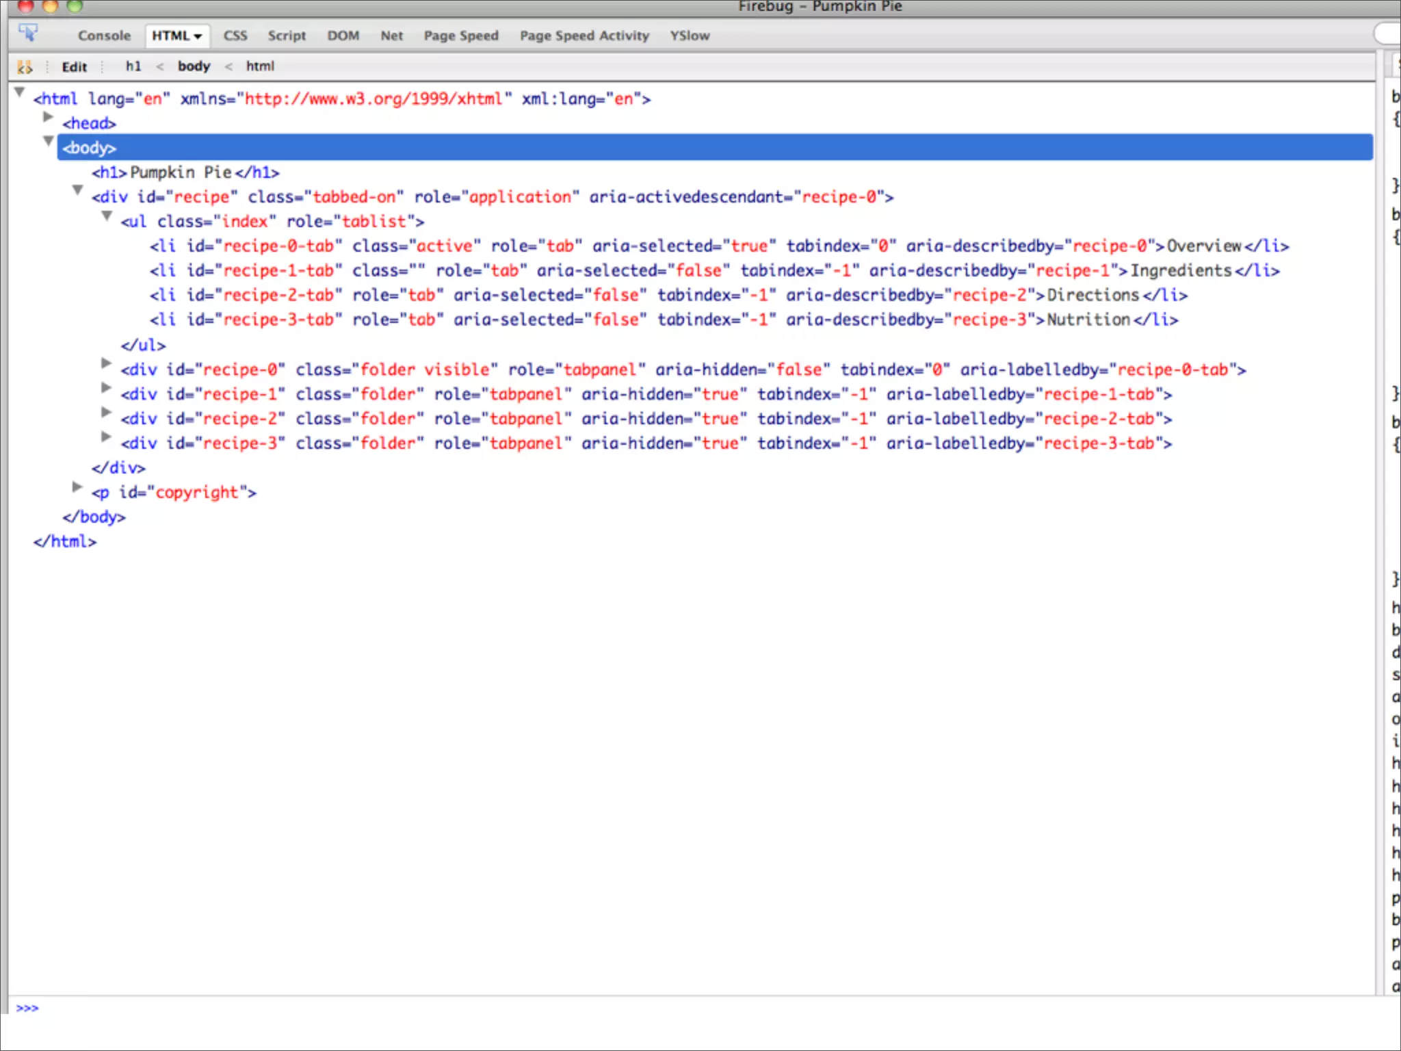Collapse the ul index tablist node

pyautogui.click(x=107, y=216)
